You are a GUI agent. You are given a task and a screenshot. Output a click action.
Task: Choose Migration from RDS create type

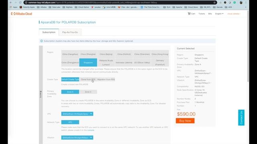[106, 79]
